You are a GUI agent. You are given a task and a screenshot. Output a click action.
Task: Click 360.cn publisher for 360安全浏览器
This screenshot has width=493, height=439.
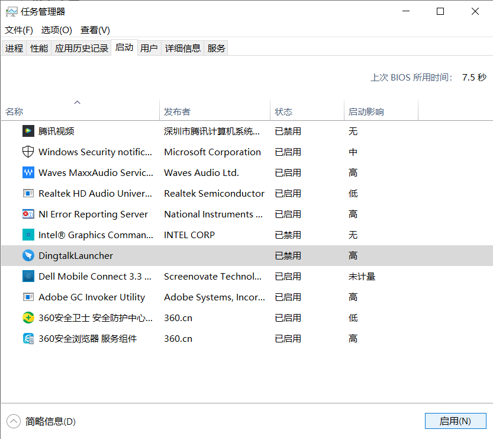point(178,339)
